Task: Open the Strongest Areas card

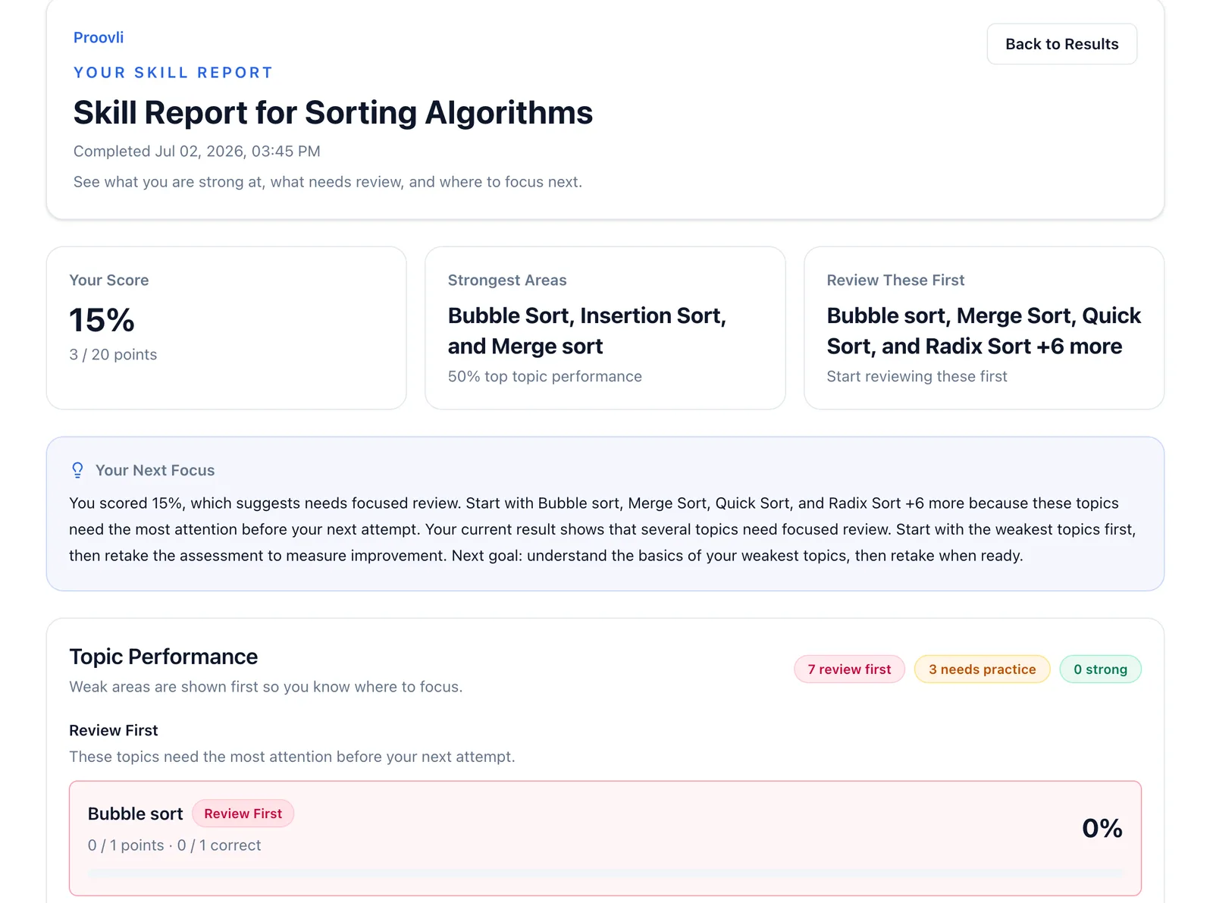Action: [605, 328]
